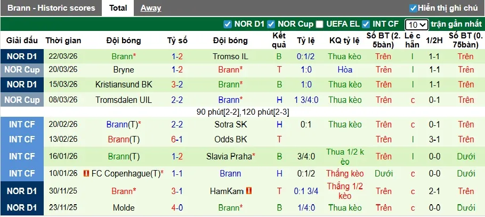The height and width of the screenshot is (217, 485).
Task: Switch to the Away tab
Action: 151,8
